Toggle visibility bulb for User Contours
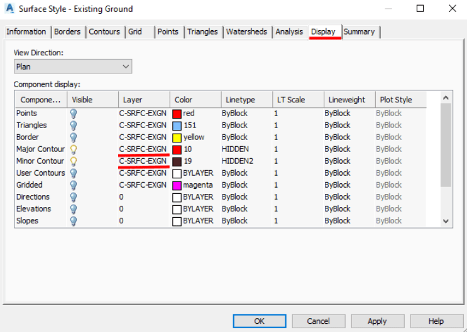This screenshot has width=467, height=332. (x=74, y=173)
